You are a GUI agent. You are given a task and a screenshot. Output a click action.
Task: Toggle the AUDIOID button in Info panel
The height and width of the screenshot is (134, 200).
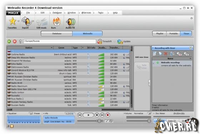click(x=69, y=114)
